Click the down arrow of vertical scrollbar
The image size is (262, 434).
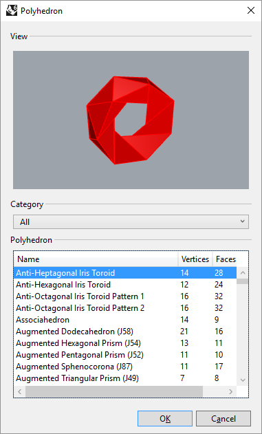click(x=243, y=380)
